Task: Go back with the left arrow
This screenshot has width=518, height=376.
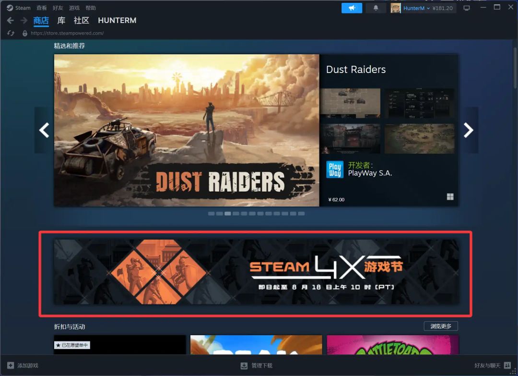Action: (10, 21)
